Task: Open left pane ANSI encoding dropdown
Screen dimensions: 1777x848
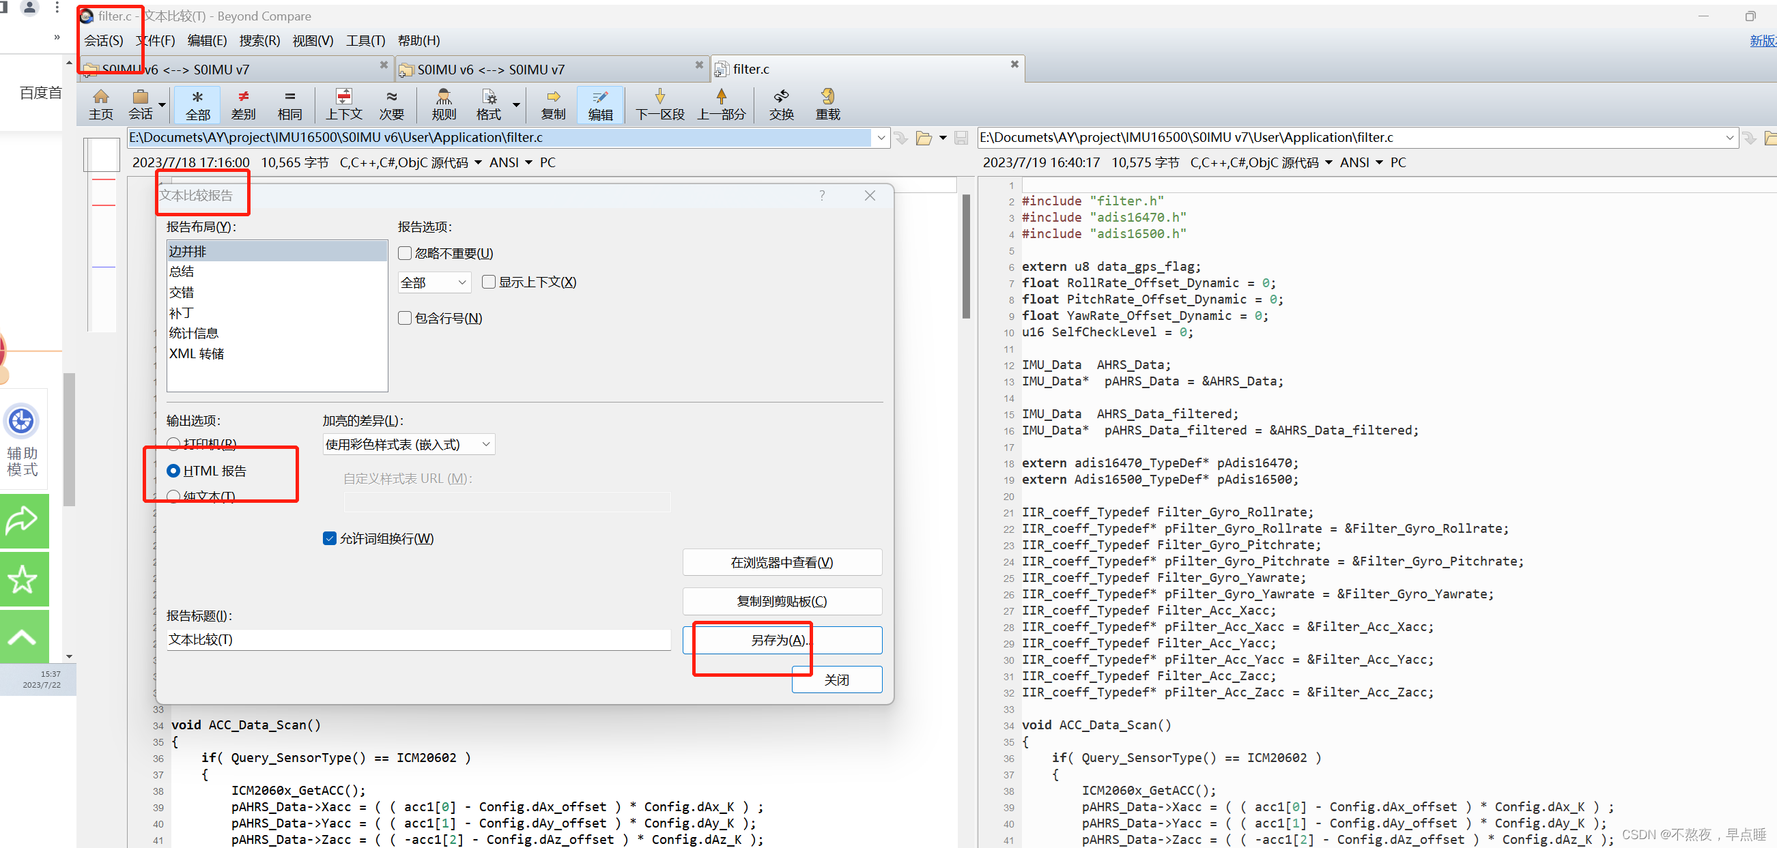Action: pyautogui.click(x=529, y=162)
